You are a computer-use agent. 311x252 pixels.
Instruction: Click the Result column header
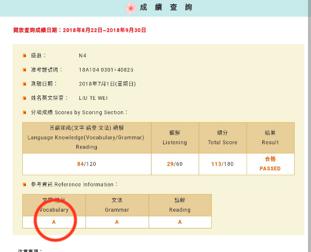271,138
